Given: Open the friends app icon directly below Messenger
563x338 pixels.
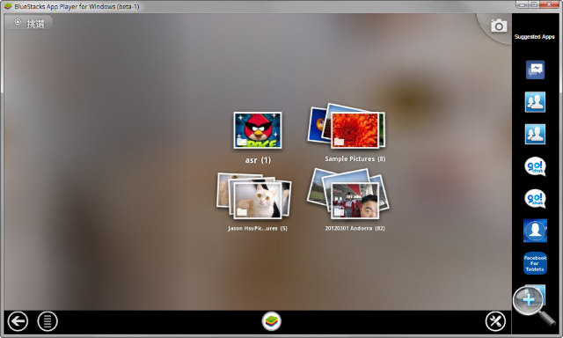Looking at the screenshot, I should click(x=535, y=101).
